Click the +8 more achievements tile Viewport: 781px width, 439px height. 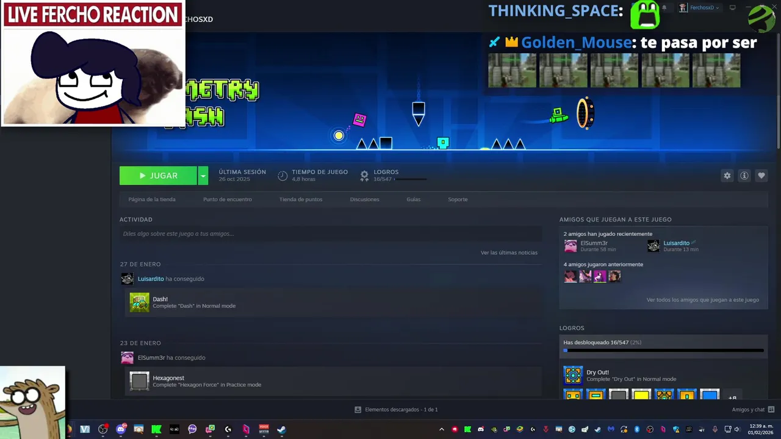(732, 395)
